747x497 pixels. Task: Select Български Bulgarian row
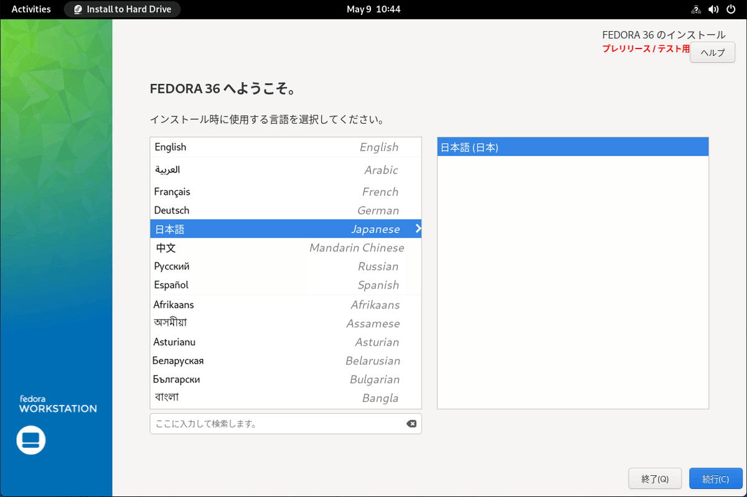286,379
